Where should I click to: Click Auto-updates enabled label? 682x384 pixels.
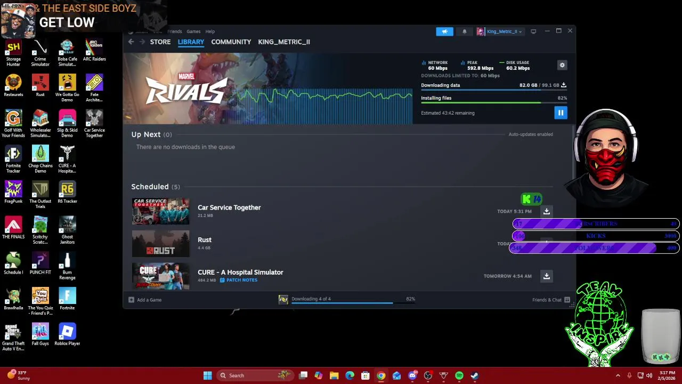[x=531, y=134]
